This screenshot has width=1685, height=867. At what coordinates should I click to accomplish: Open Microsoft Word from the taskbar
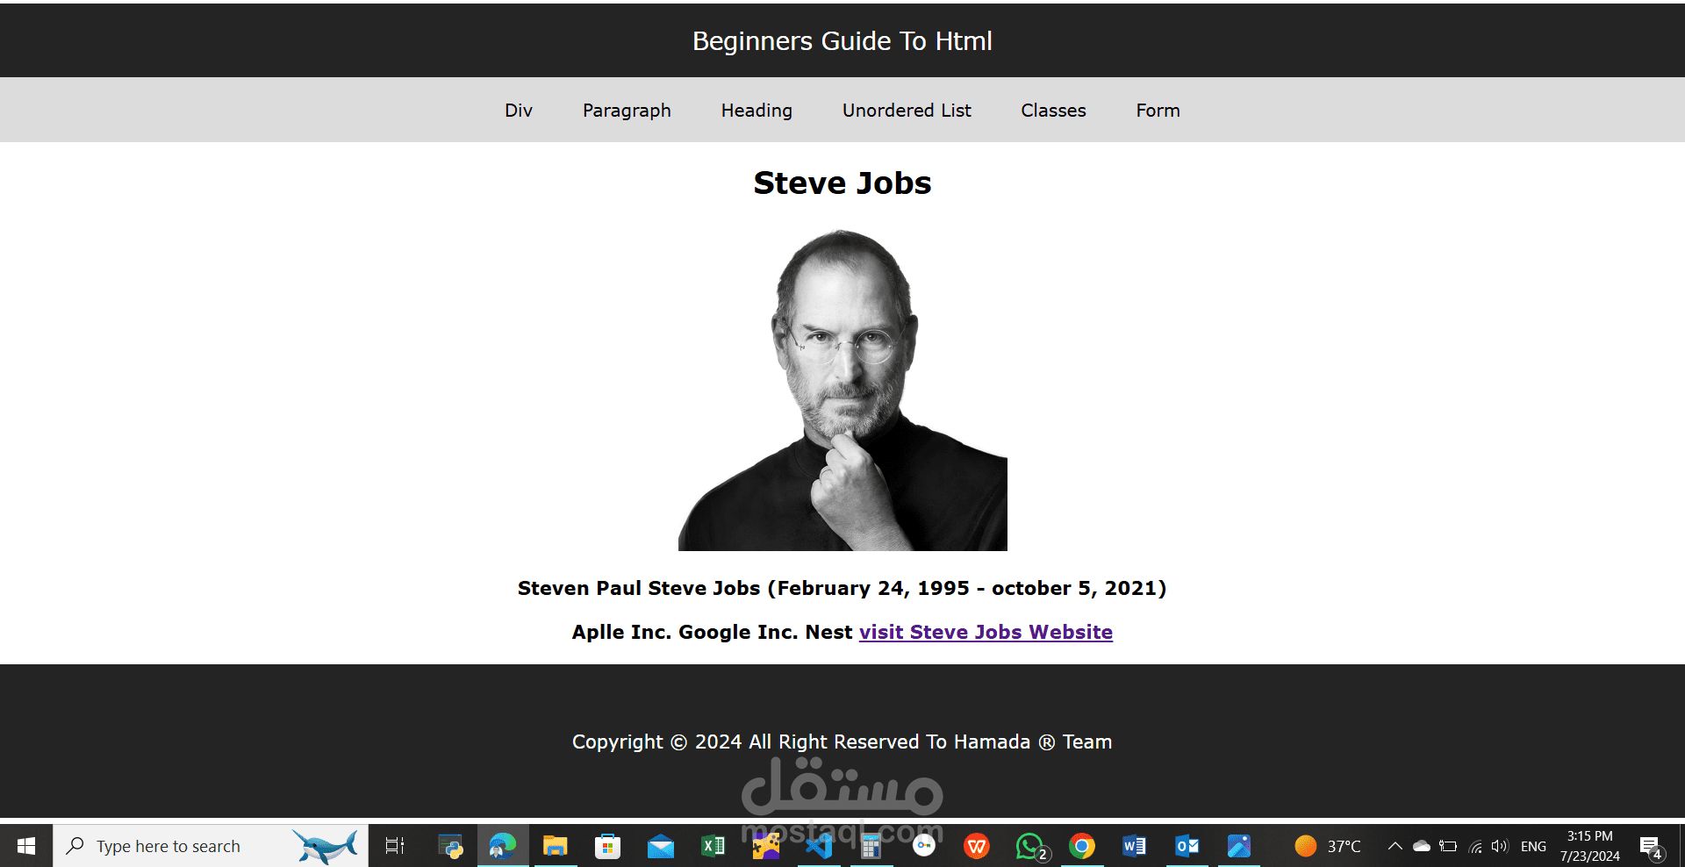(x=1134, y=845)
